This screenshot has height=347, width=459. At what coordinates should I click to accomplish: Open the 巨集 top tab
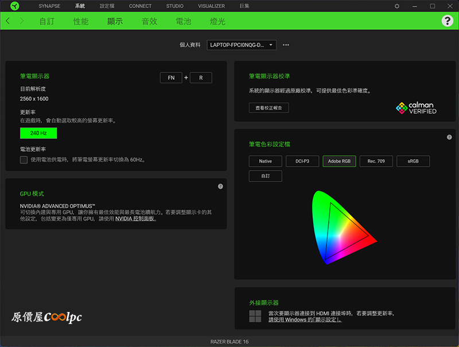pos(244,6)
